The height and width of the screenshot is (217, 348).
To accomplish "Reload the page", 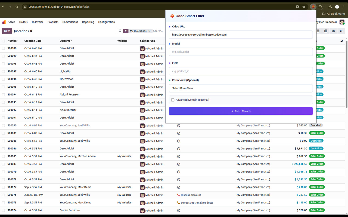I will tap(17, 7).
